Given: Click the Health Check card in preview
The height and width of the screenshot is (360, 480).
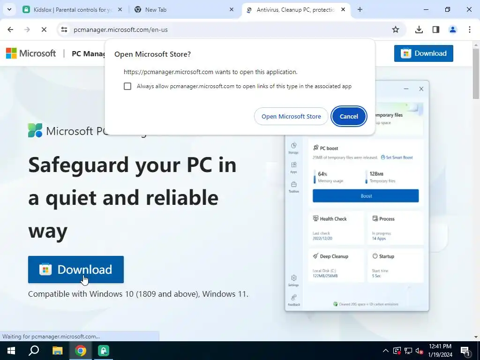Looking at the screenshot, I should click(x=336, y=228).
